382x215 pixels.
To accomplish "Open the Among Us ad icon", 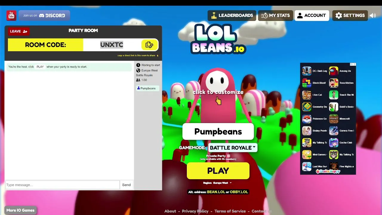I will (334, 71).
